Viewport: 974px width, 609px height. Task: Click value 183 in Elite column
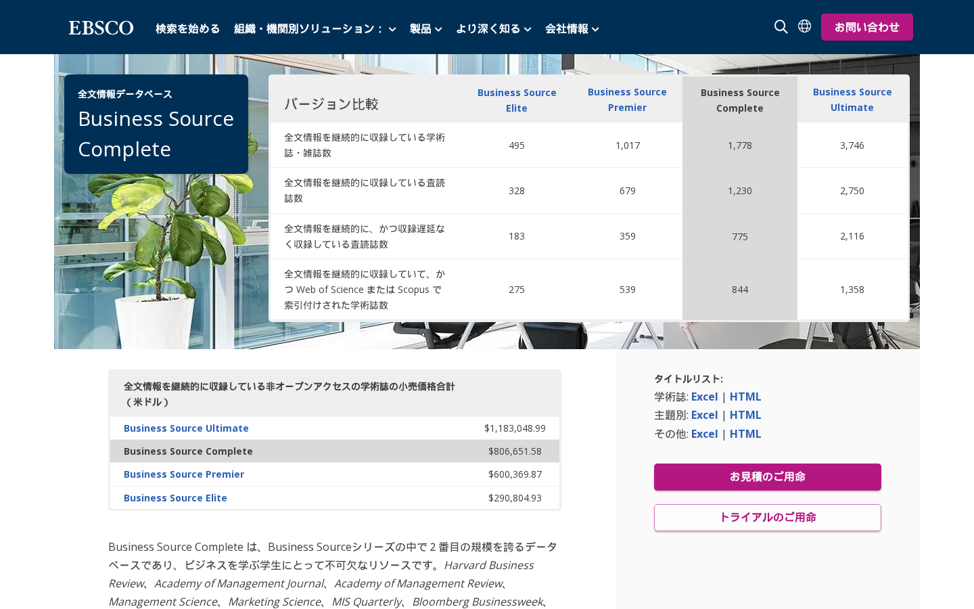tap(517, 236)
